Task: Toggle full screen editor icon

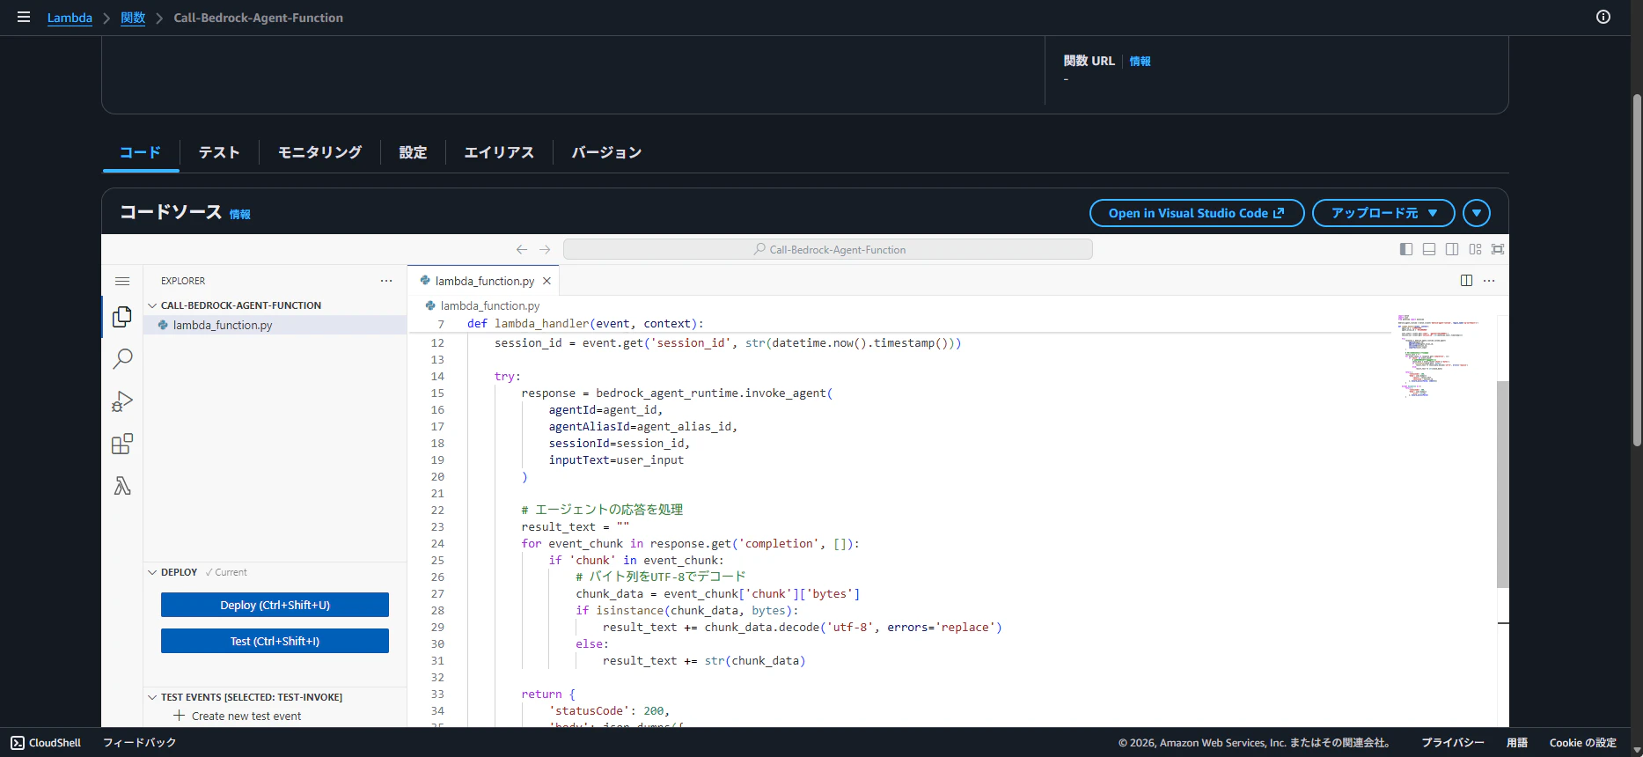Action: click(x=1498, y=249)
